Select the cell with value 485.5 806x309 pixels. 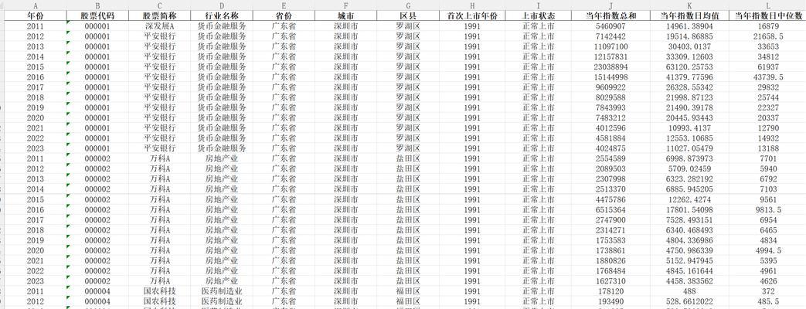[x=767, y=301]
